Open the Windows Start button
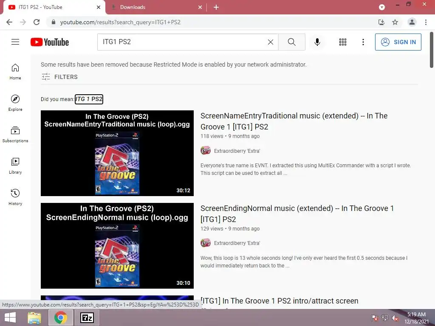This screenshot has height=326, width=435. pyautogui.click(x=10, y=318)
